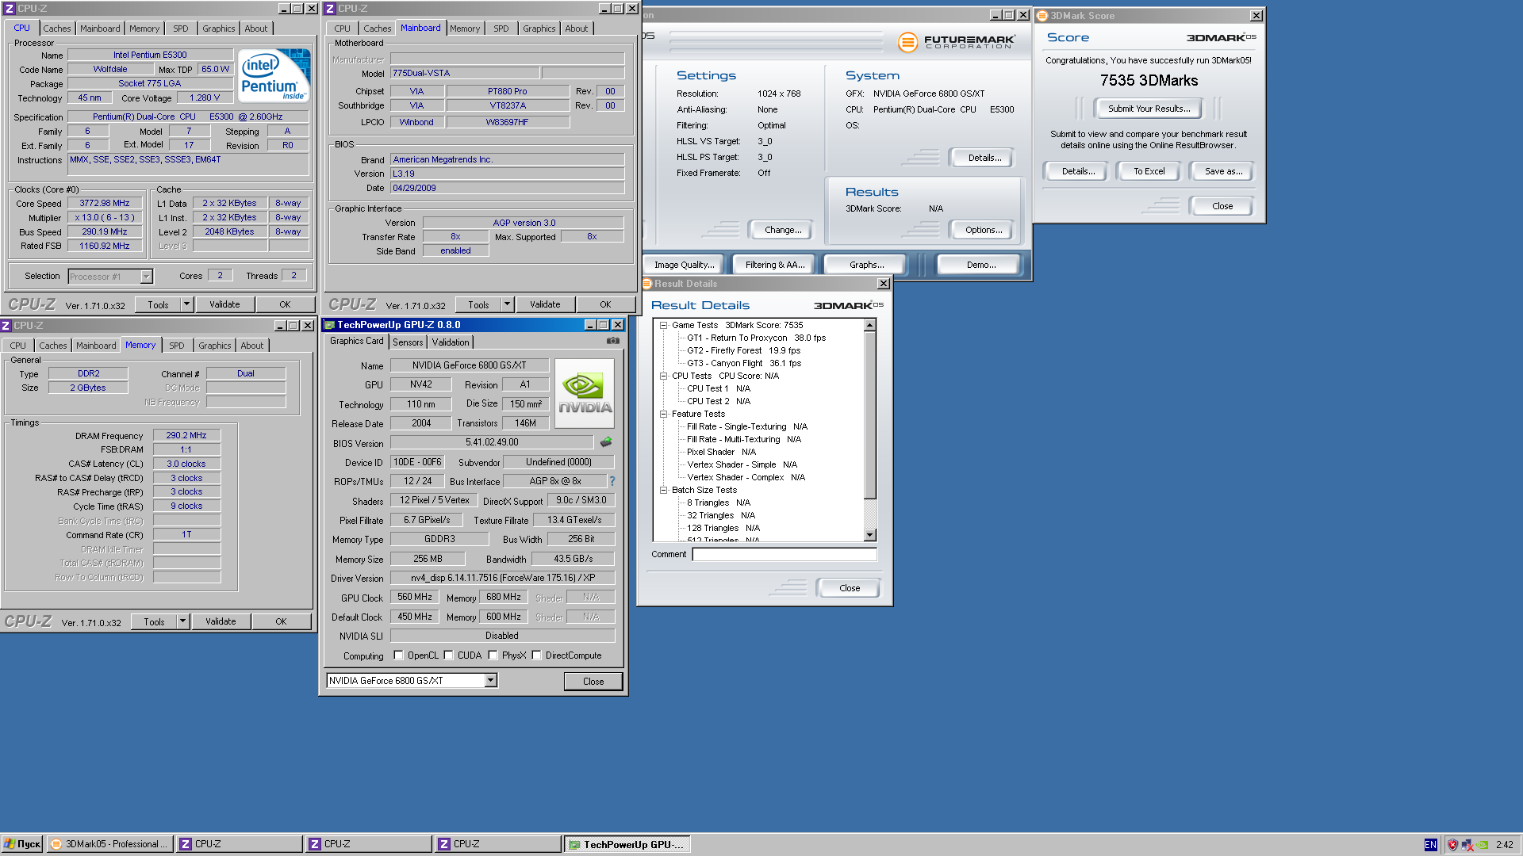This screenshot has width=1523, height=856.
Task: Enable the OpenCL checkbox
Action: point(398,655)
